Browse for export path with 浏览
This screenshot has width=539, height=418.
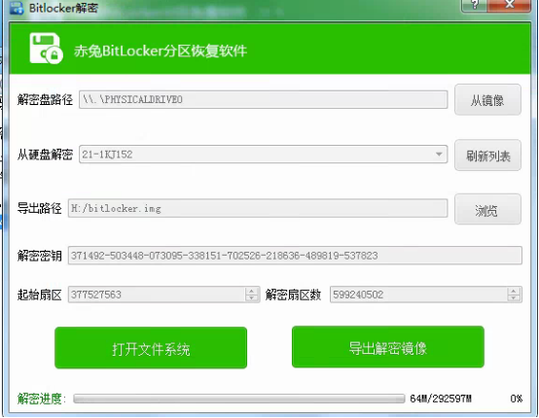(487, 210)
